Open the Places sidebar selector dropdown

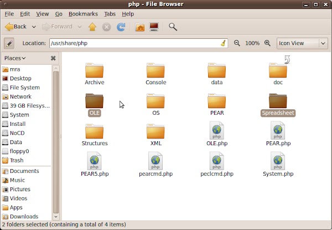pos(15,58)
